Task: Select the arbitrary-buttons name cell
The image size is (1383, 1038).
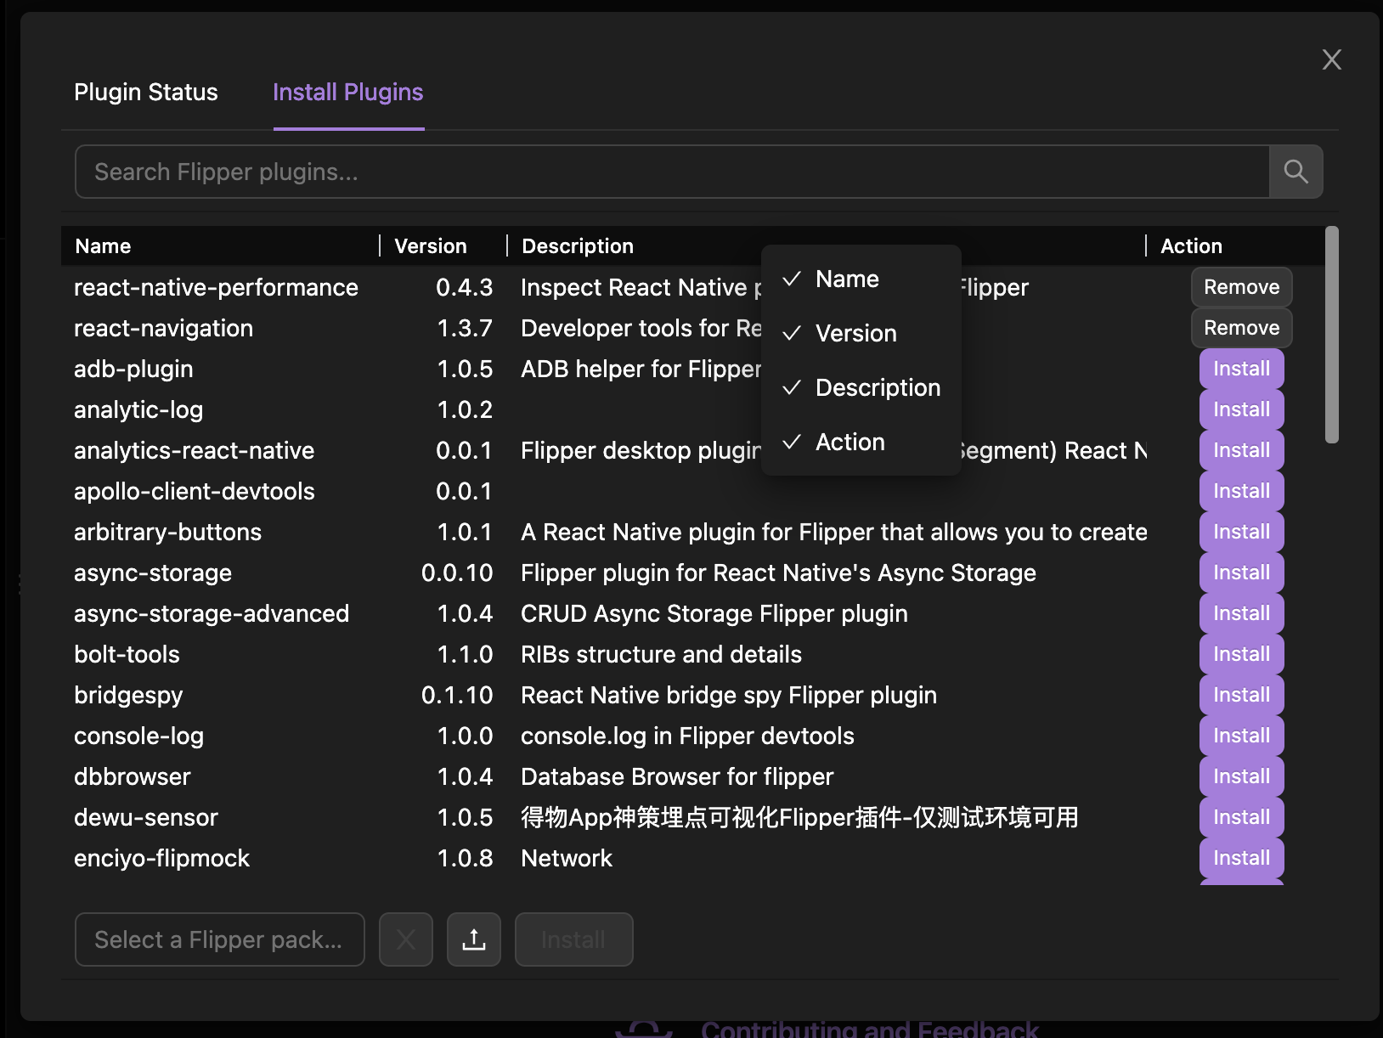Action: [x=167, y=532]
